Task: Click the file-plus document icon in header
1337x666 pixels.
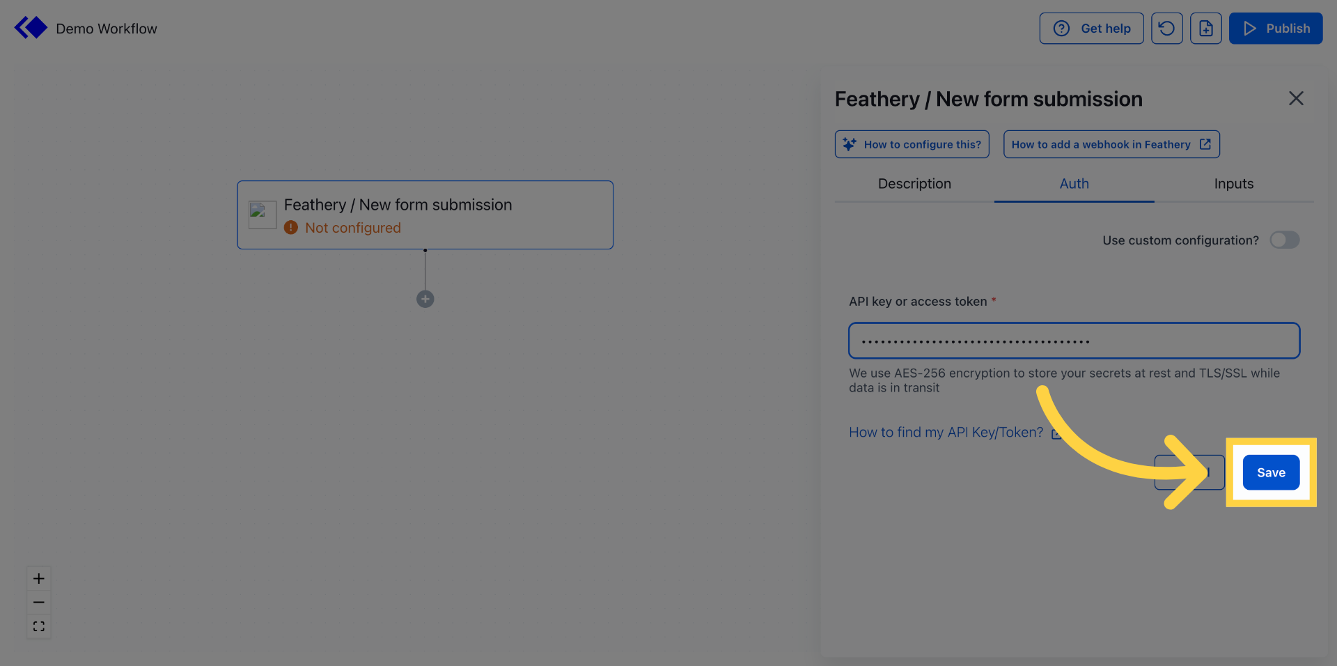Action: point(1205,29)
